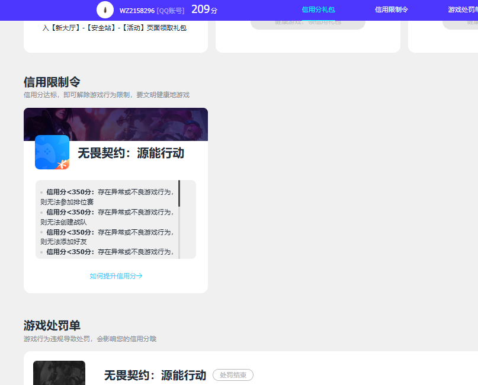478x385 pixels.
Task: Click the 处罚结束 status badge
Action: (x=233, y=375)
